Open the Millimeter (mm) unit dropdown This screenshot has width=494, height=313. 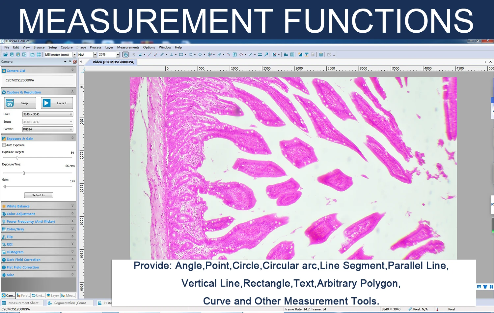tap(74, 55)
